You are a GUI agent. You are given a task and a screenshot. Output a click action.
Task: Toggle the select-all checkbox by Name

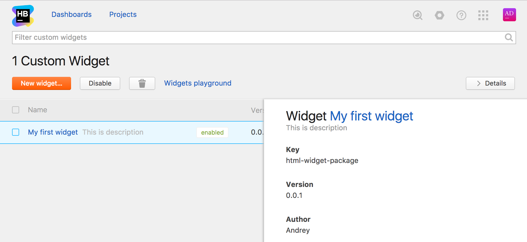[16, 110]
